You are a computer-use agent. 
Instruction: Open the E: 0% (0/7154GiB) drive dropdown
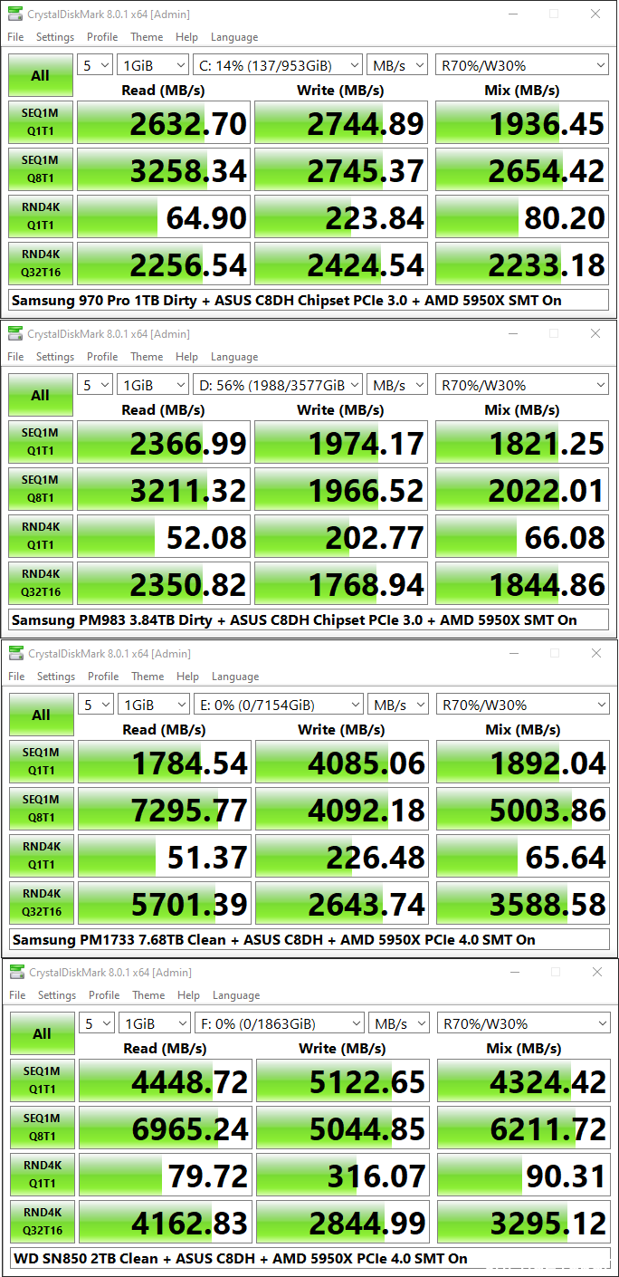[279, 705]
